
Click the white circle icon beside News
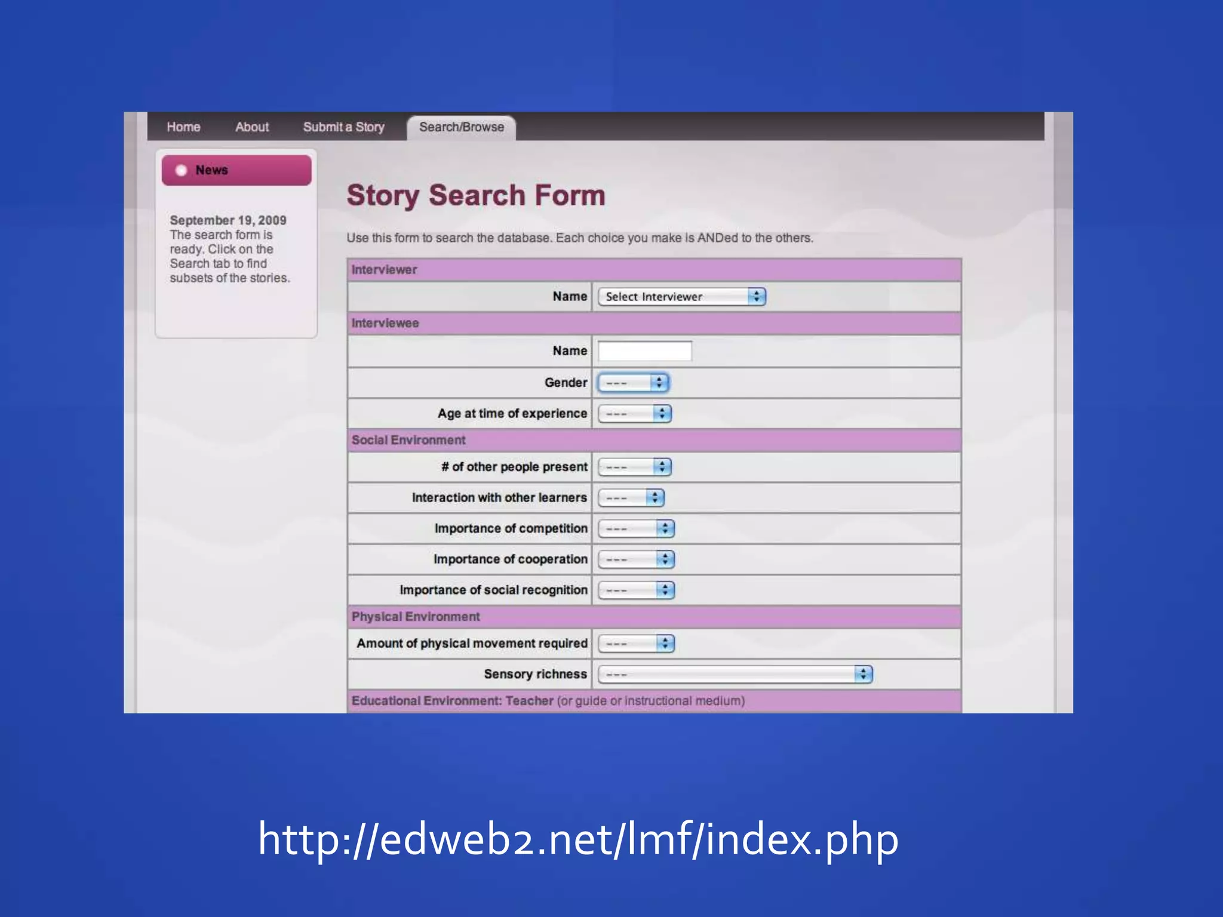coord(181,171)
